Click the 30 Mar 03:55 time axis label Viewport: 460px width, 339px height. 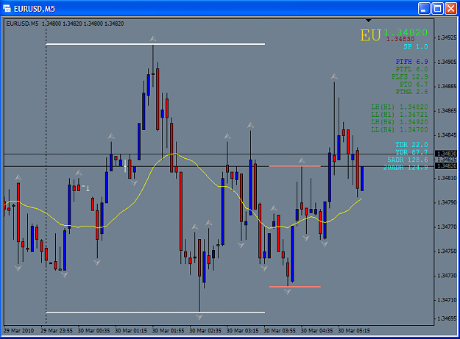[x=280, y=331]
